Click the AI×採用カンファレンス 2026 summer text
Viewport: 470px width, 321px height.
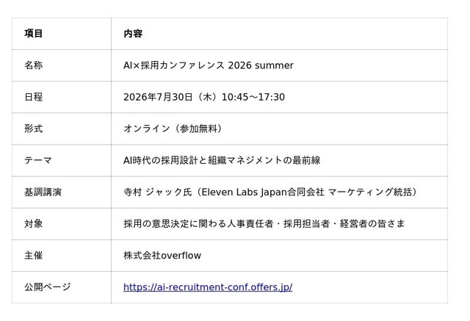pyautogui.click(x=209, y=65)
